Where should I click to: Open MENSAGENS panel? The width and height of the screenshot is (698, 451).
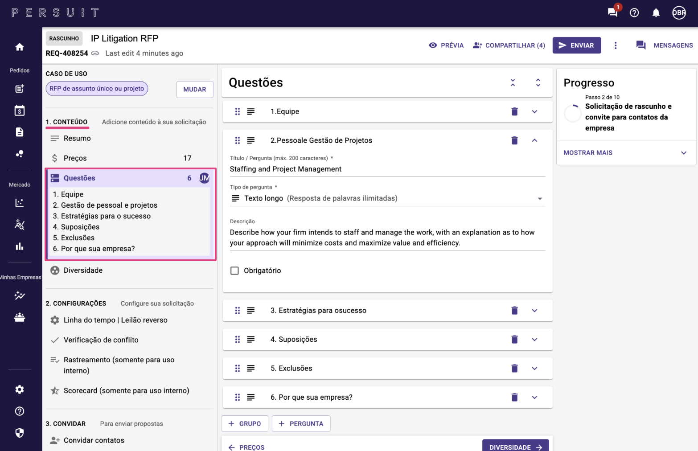pyautogui.click(x=665, y=45)
